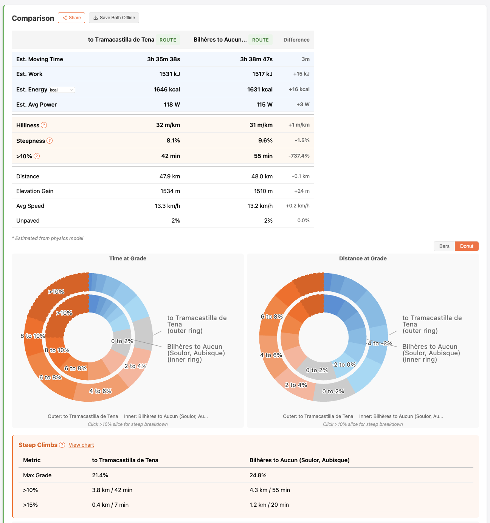Switch chart view to Bars
490x523 pixels.
pyautogui.click(x=444, y=246)
